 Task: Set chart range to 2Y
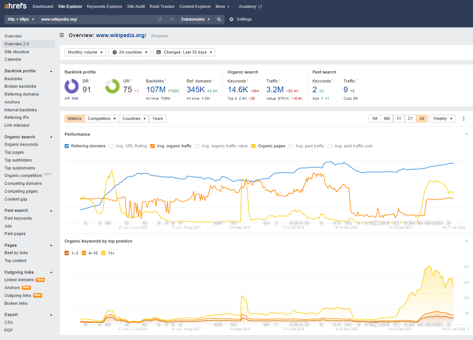(x=410, y=118)
